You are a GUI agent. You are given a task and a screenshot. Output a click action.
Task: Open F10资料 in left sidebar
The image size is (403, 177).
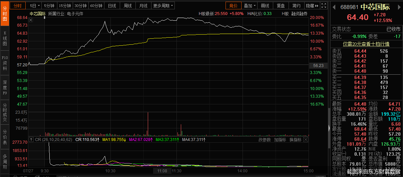click(5, 63)
